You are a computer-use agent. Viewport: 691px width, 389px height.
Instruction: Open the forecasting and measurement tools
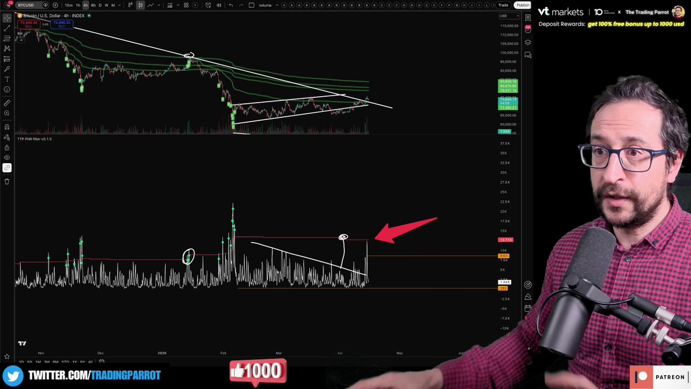click(7, 58)
